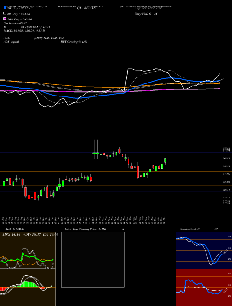
Task: Click the 'Day Vol: 0 M' label
Action: 146,14
